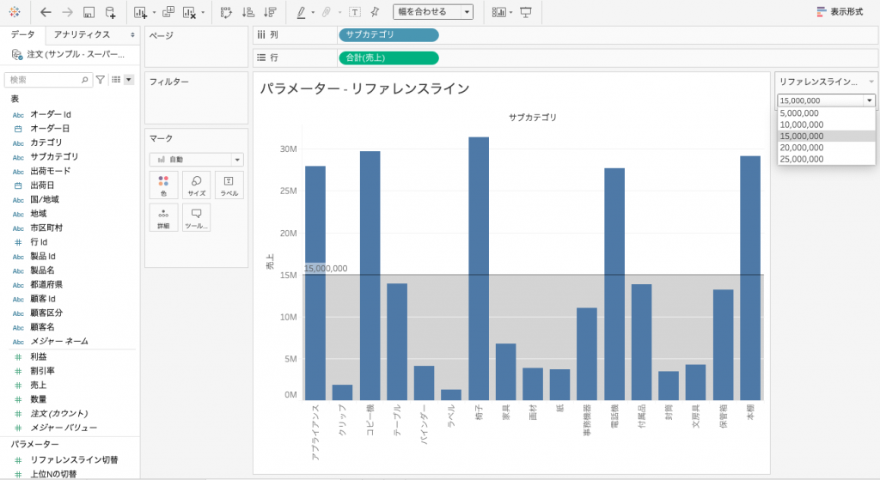880x480 pixels.
Task: Click the highlight pen icon
Action: 302,12
